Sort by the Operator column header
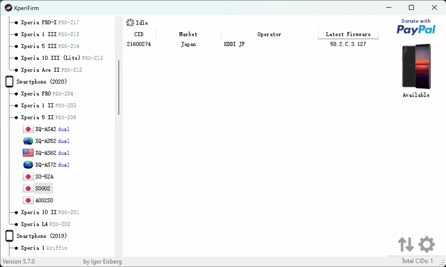The width and height of the screenshot is (446, 267). tap(269, 34)
